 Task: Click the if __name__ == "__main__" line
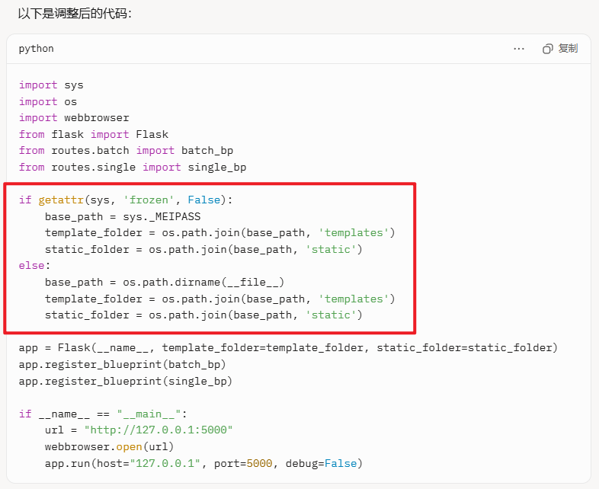(x=103, y=414)
